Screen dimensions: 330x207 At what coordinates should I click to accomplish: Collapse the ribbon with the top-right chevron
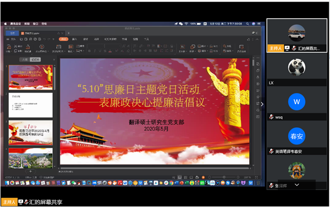tap(257, 40)
